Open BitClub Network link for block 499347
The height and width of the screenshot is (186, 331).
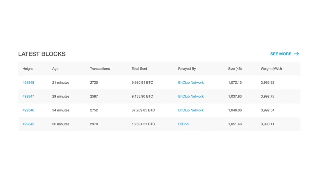191,96
